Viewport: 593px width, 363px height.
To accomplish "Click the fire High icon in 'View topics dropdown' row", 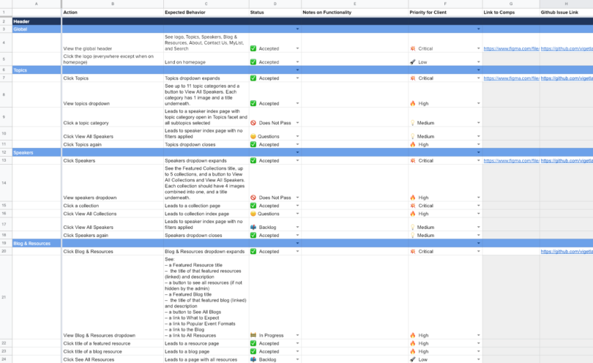I will [x=413, y=103].
